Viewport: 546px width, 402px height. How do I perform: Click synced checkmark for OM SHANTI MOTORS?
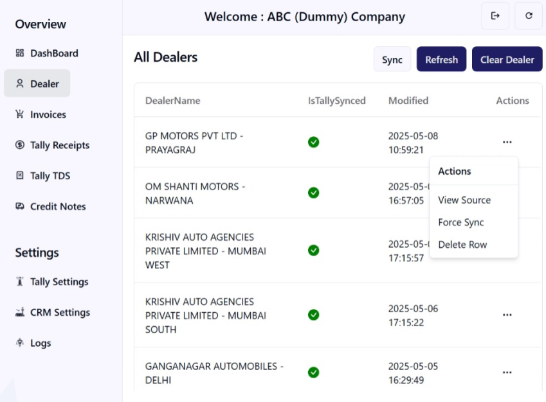coord(313,193)
